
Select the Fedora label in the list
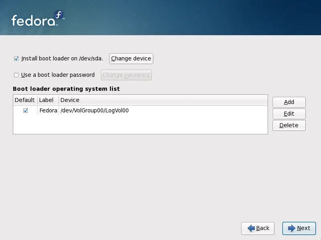(x=48, y=111)
